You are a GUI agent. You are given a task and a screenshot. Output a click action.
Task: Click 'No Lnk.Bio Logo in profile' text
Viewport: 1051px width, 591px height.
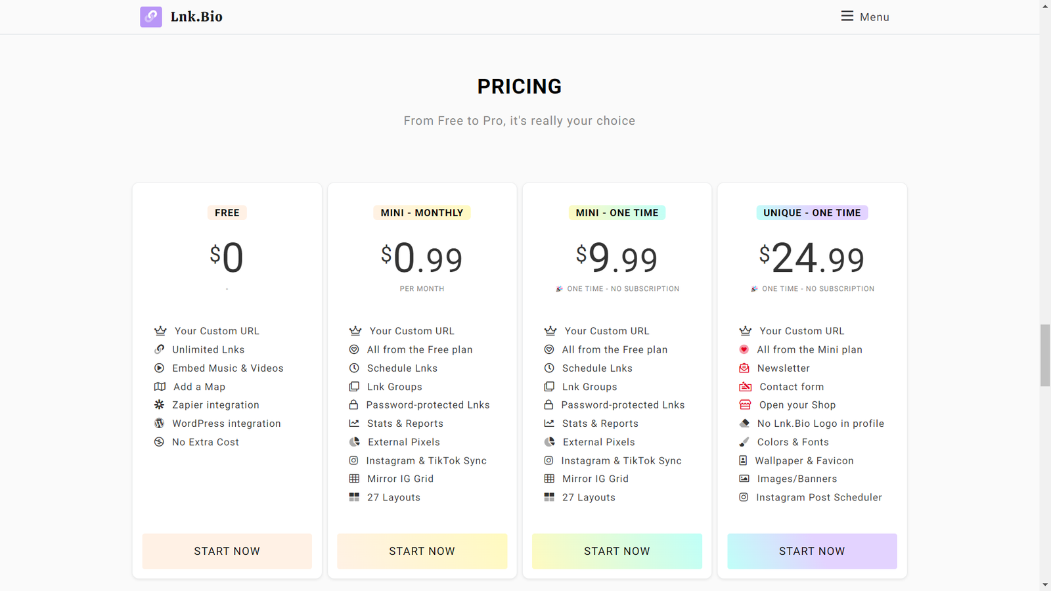pos(820,424)
